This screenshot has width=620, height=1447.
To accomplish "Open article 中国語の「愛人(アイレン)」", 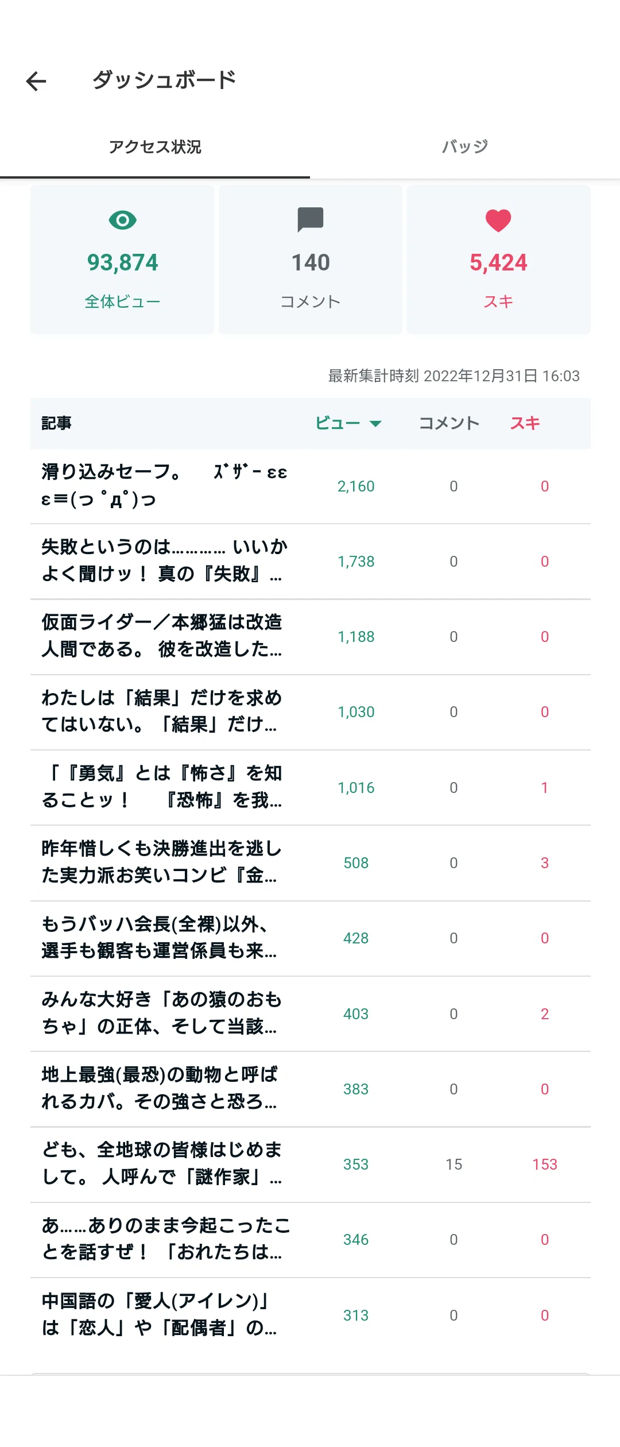I will [x=310, y=1315].
